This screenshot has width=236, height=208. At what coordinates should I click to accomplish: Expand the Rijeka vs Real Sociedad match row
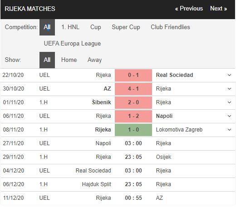pos(229,75)
